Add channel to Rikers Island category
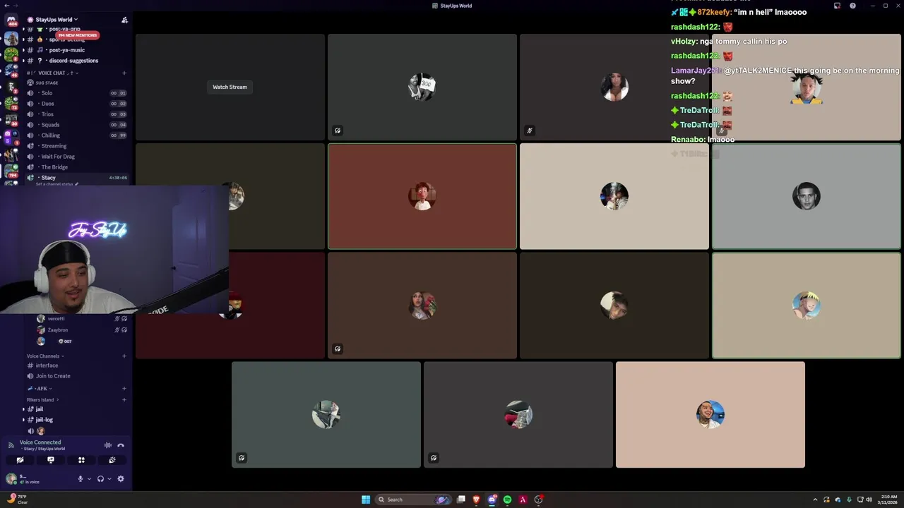This screenshot has height=508, width=904. 124,400
